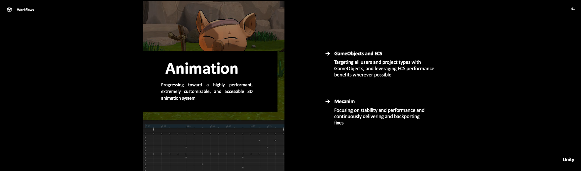This screenshot has width=581, height=171.
Task: Click the 0:00 mark on timeline ruler
Action: pos(148,126)
